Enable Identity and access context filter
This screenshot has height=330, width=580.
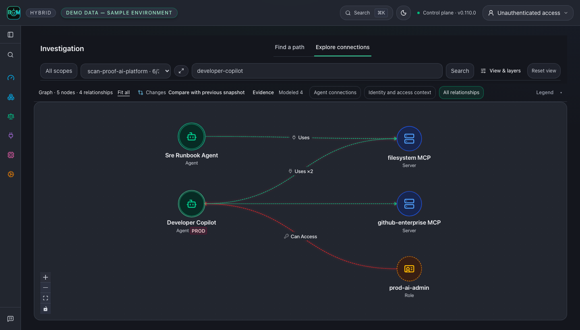click(400, 93)
